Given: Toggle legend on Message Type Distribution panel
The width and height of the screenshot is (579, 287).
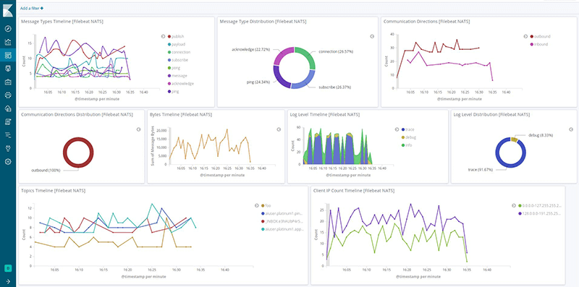Looking at the screenshot, I should pyautogui.click(x=372, y=37).
